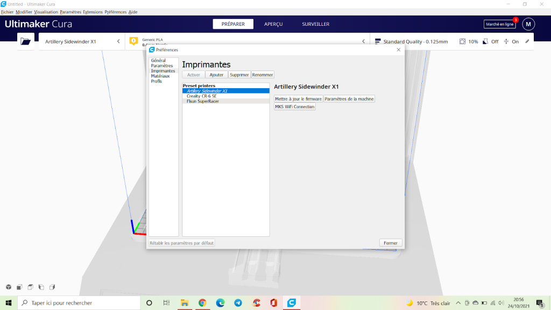Click the adhesion On icon
The width and height of the screenshot is (551, 310).
click(506, 41)
